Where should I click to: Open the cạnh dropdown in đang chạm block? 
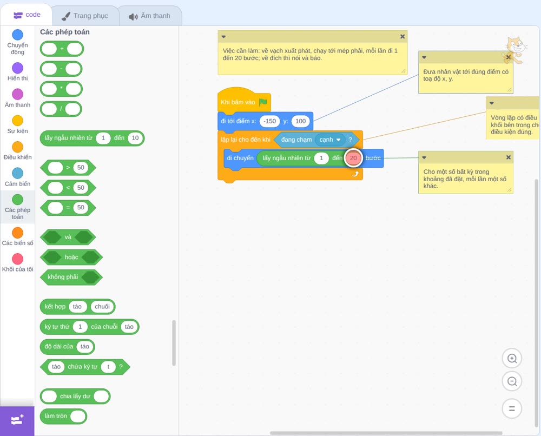click(x=330, y=140)
